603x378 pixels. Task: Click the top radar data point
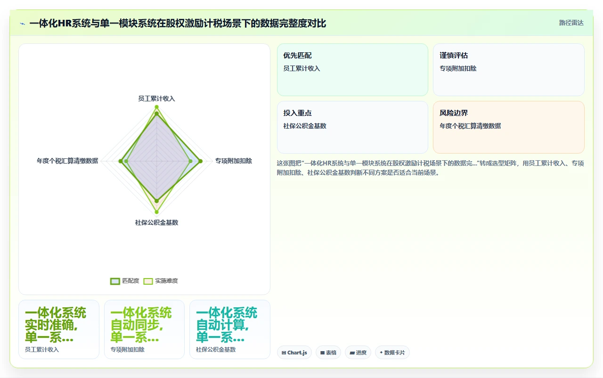pyautogui.click(x=156, y=107)
